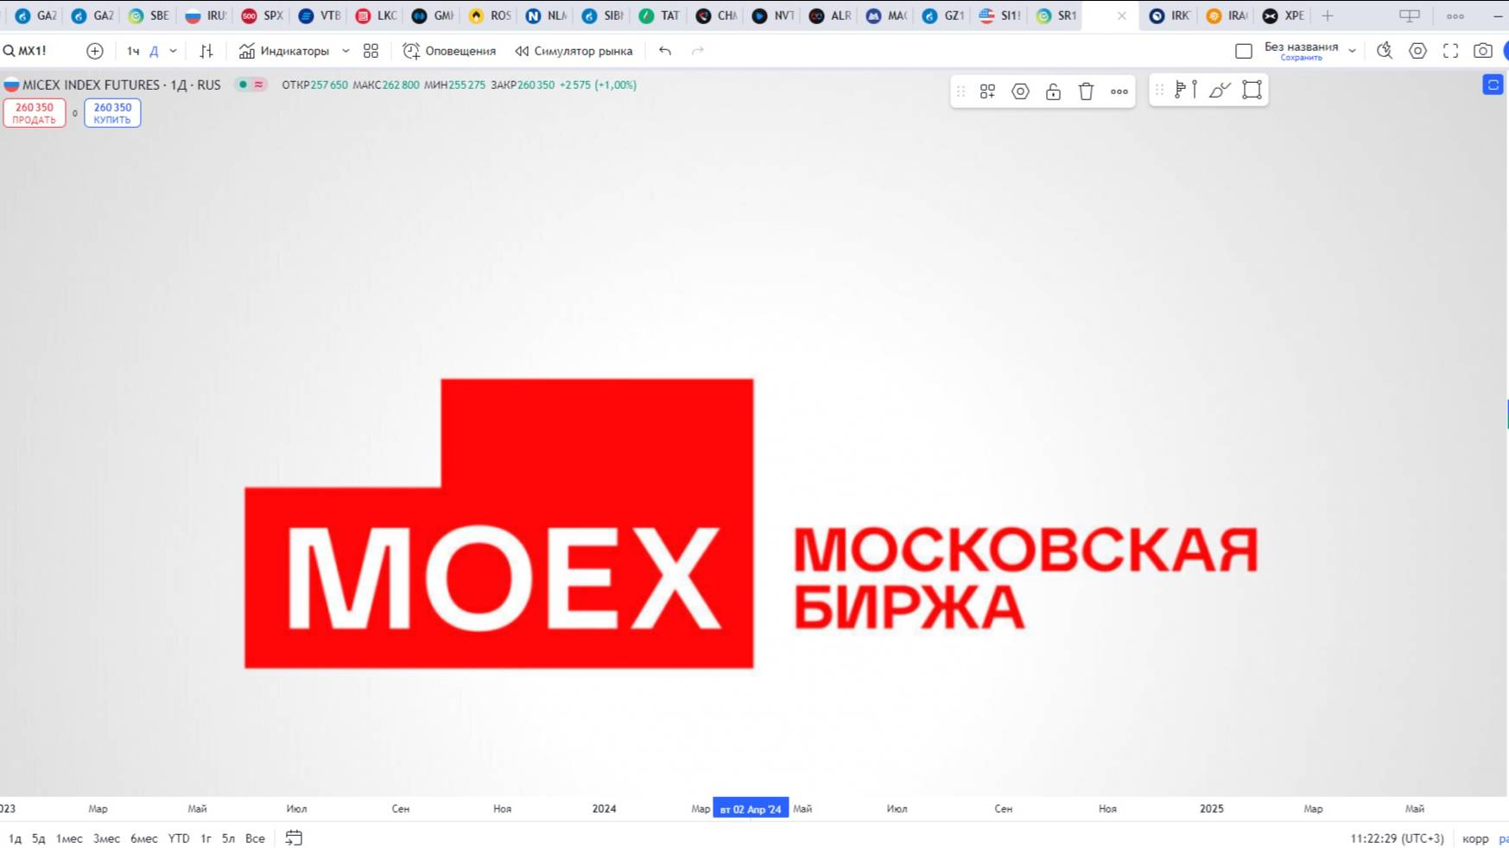Open a new tab with plus
The height and width of the screenshot is (848, 1509).
pos(1328,16)
